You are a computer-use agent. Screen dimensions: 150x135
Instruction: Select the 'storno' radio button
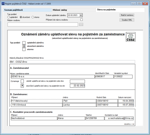point(33,17)
